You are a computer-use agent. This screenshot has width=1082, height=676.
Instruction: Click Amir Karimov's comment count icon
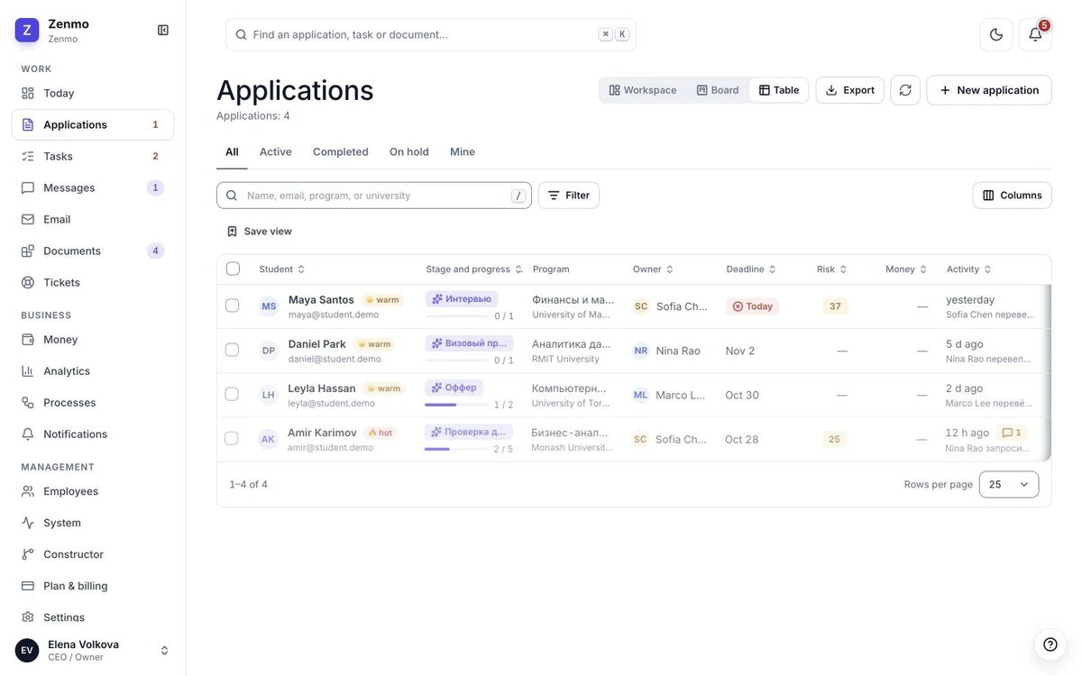pyautogui.click(x=1013, y=433)
